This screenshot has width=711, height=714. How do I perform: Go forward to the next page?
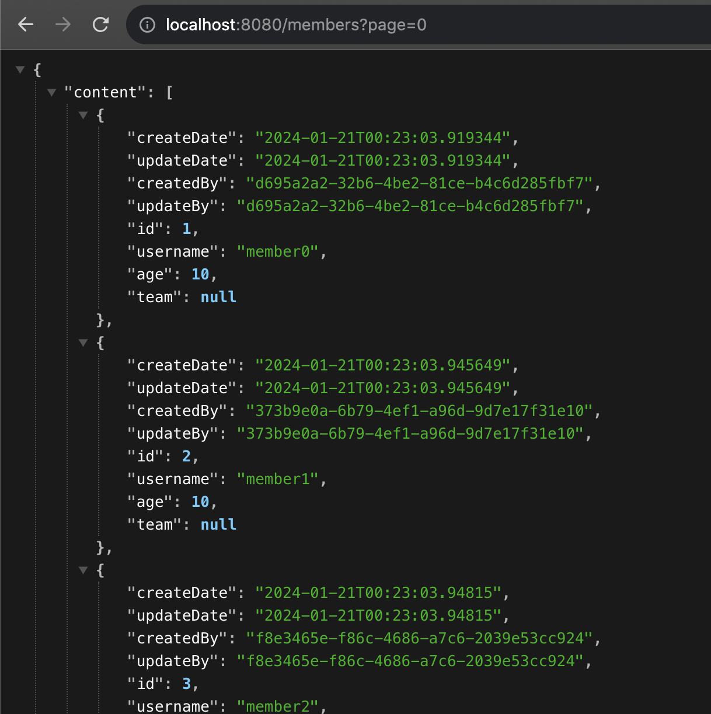63,24
